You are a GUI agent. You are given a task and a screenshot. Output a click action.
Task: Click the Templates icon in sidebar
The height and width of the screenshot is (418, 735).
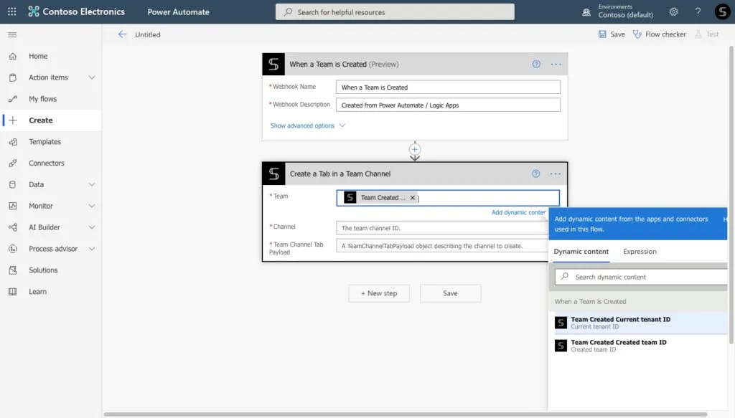[13, 142]
